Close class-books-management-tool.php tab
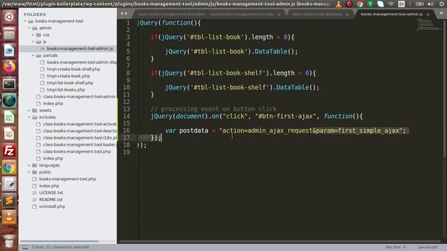Image resolution: width=447 pixels, height=251 pixels. (279, 14)
